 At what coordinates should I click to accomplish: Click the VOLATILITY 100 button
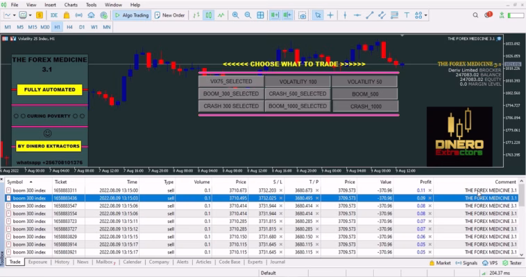click(298, 82)
